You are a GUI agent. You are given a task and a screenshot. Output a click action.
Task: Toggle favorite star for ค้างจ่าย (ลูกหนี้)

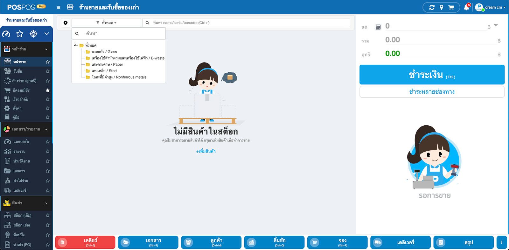48,81
